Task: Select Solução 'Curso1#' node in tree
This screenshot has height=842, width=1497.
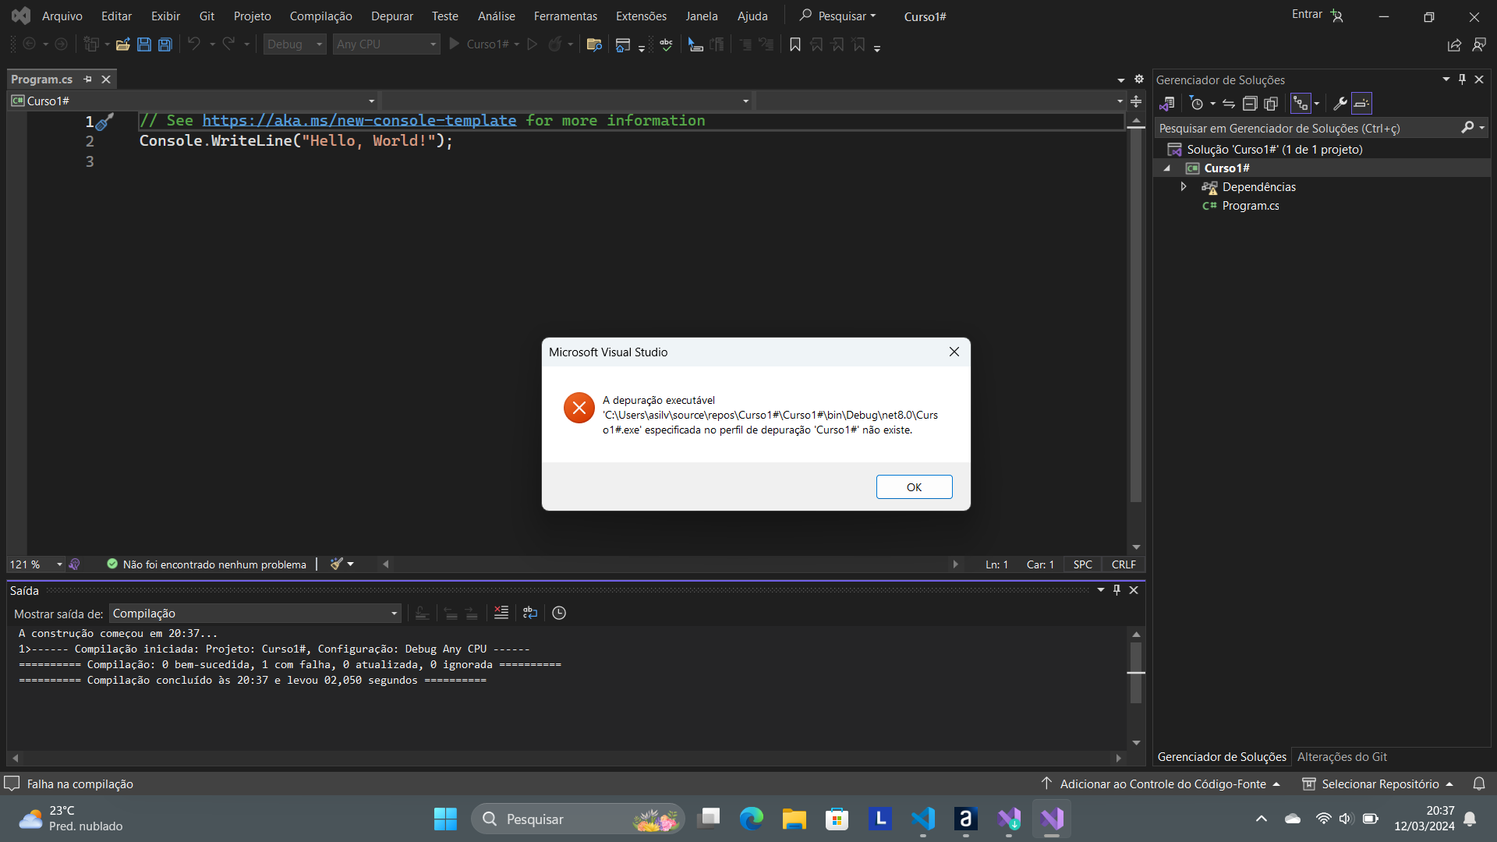Action: (x=1274, y=150)
